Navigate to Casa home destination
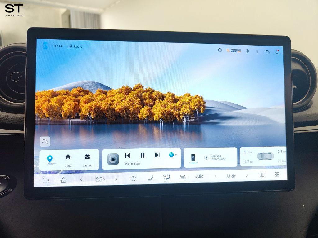This screenshot has width=318, height=238. click(x=68, y=161)
